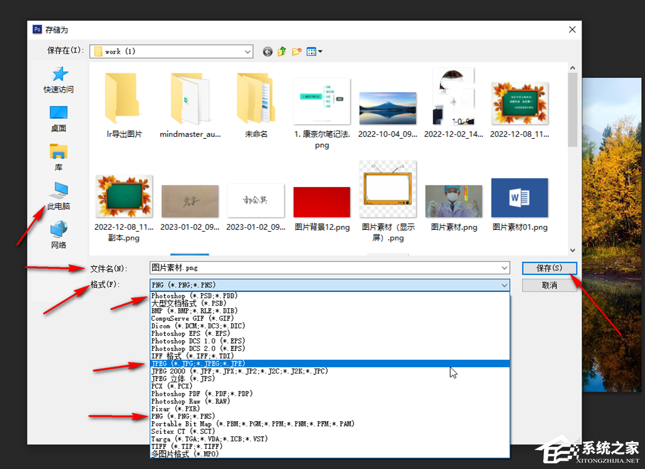The image size is (645, 469).
Task: Expand the file name history dropdown arrow
Action: (504, 268)
